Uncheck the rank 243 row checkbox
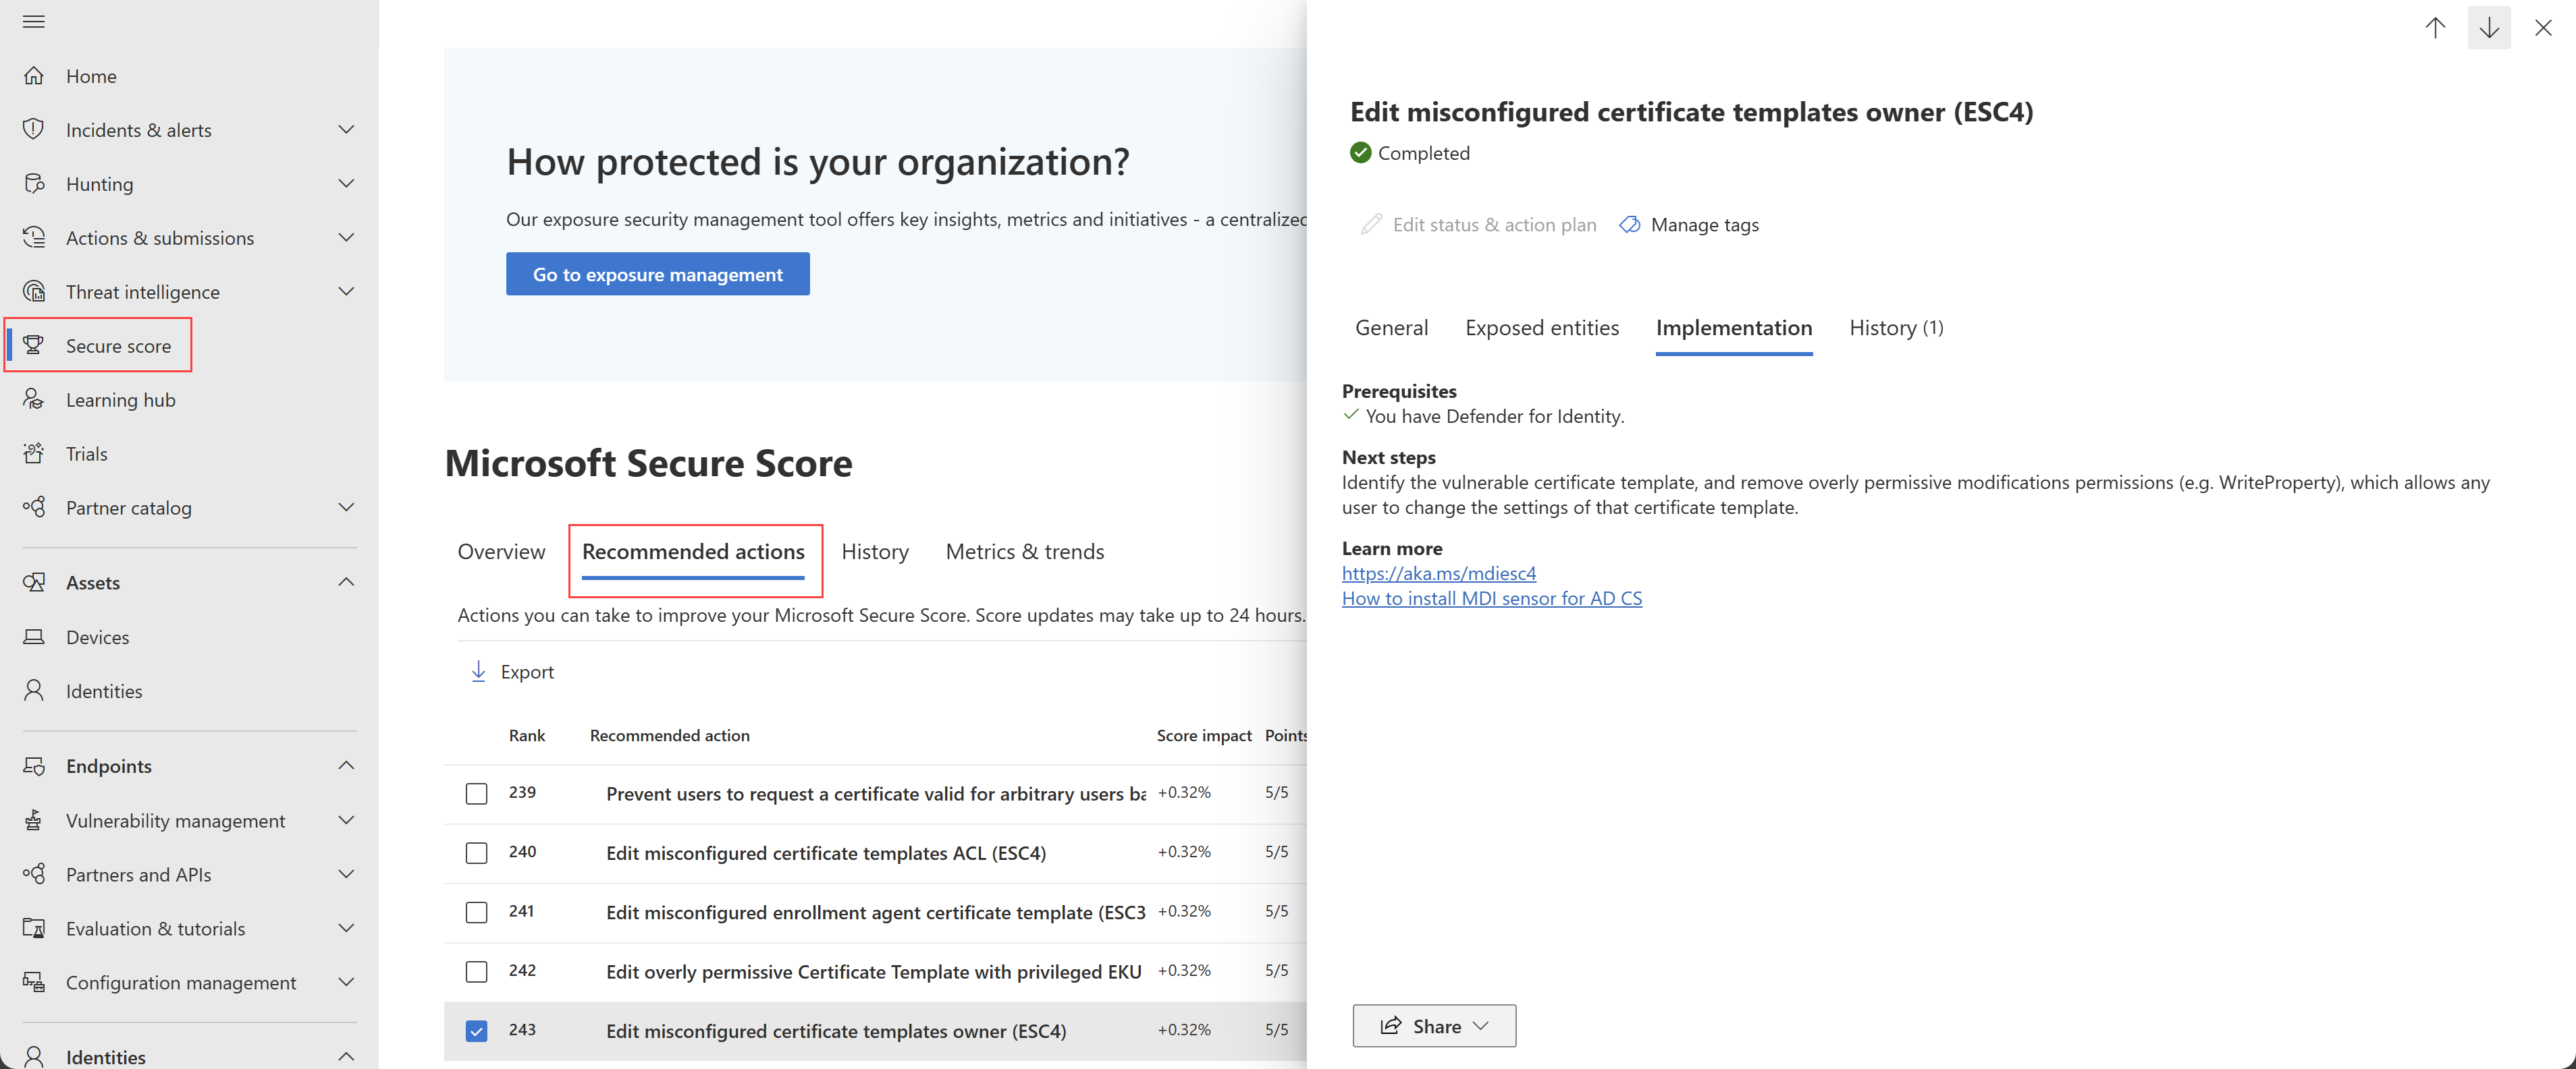The image size is (2576, 1069). click(x=476, y=1030)
